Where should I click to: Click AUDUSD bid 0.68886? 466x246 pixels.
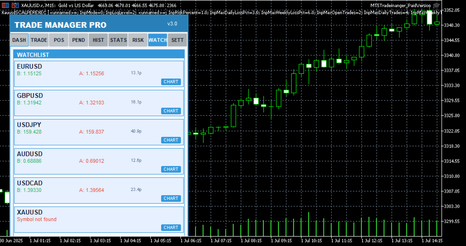click(x=29, y=161)
